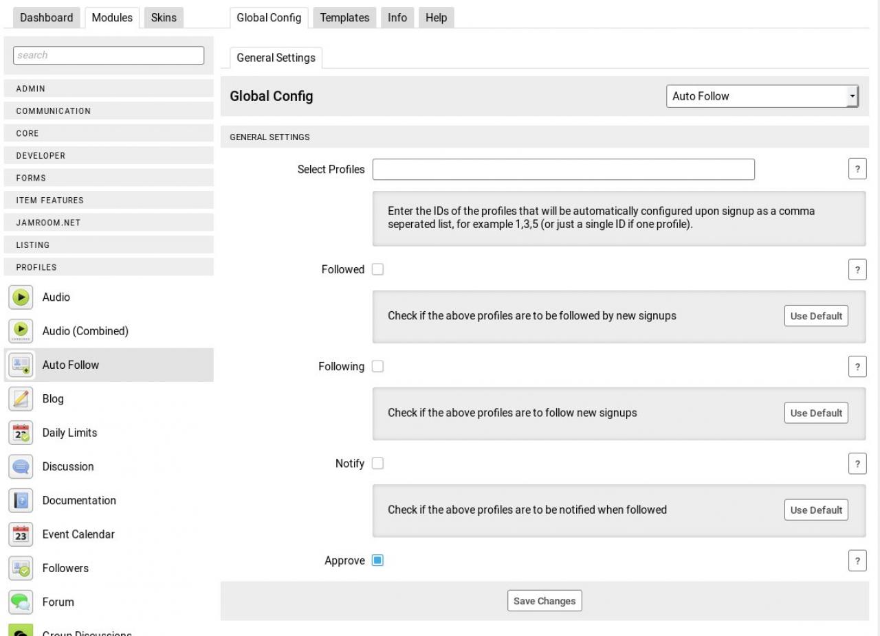Open the Daily Limits calendar icon
The height and width of the screenshot is (636, 880).
coord(21,433)
